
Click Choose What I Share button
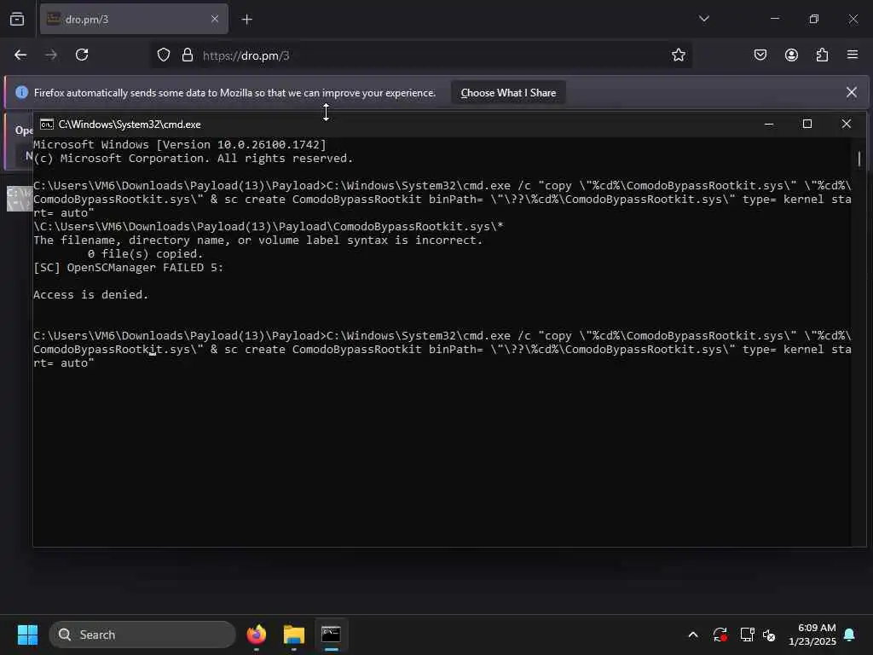(x=508, y=93)
